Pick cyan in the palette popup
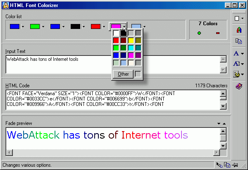The height and width of the screenshot is (170, 248). (x=131, y=48)
